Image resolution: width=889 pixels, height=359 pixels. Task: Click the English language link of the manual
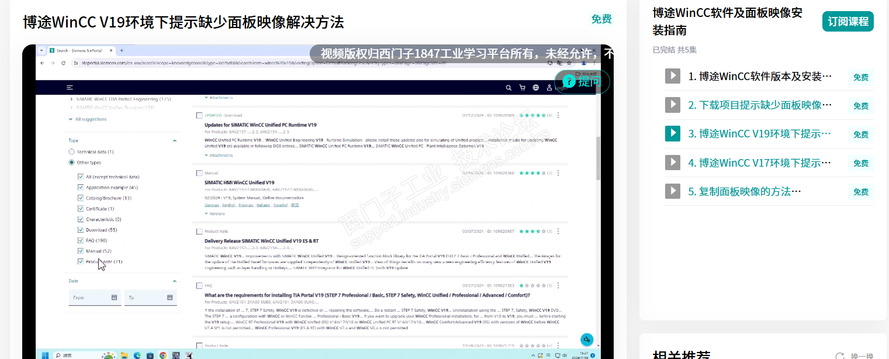pyautogui.click(x=229, y=205)
